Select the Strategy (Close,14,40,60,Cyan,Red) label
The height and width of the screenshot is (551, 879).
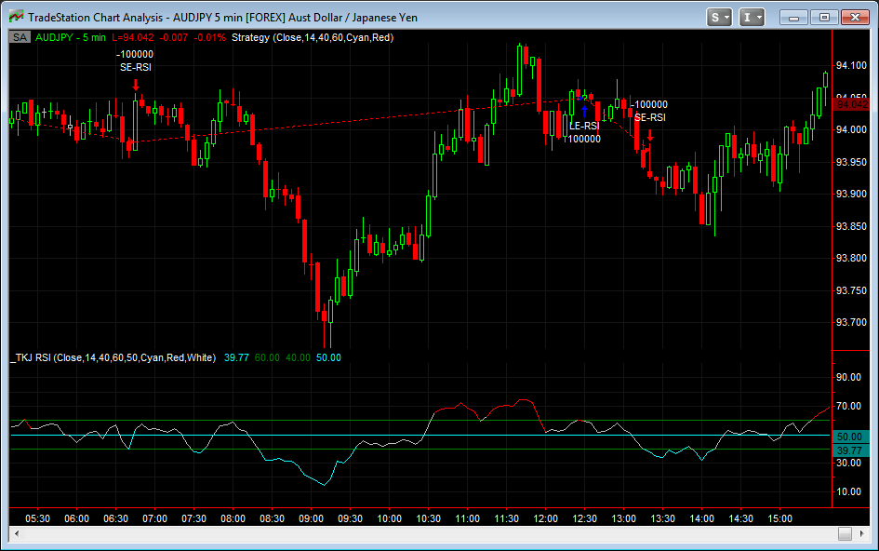point(313,37)
